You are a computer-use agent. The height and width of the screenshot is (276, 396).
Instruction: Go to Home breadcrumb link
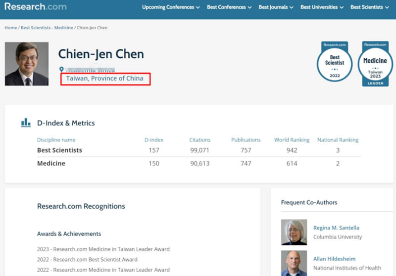[10, 28]
